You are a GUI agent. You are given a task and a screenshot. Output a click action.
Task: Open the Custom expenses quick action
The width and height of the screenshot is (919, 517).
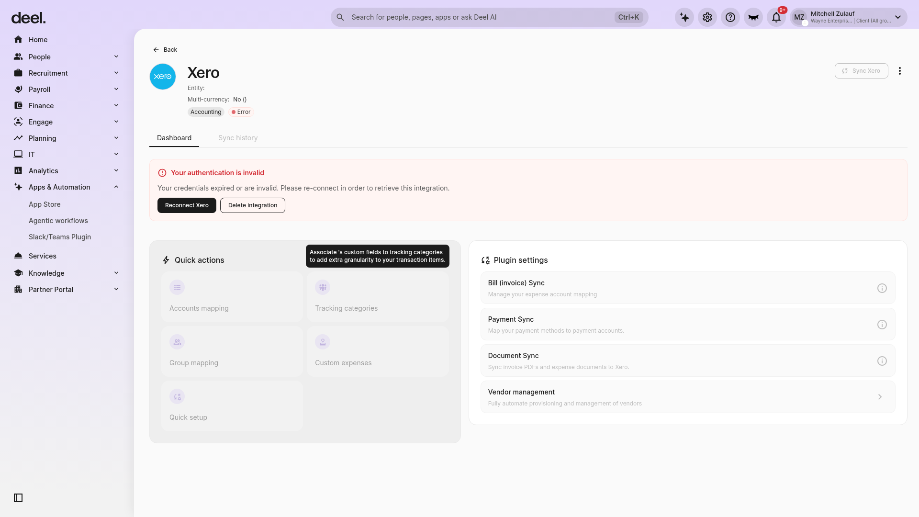point(378,351)
